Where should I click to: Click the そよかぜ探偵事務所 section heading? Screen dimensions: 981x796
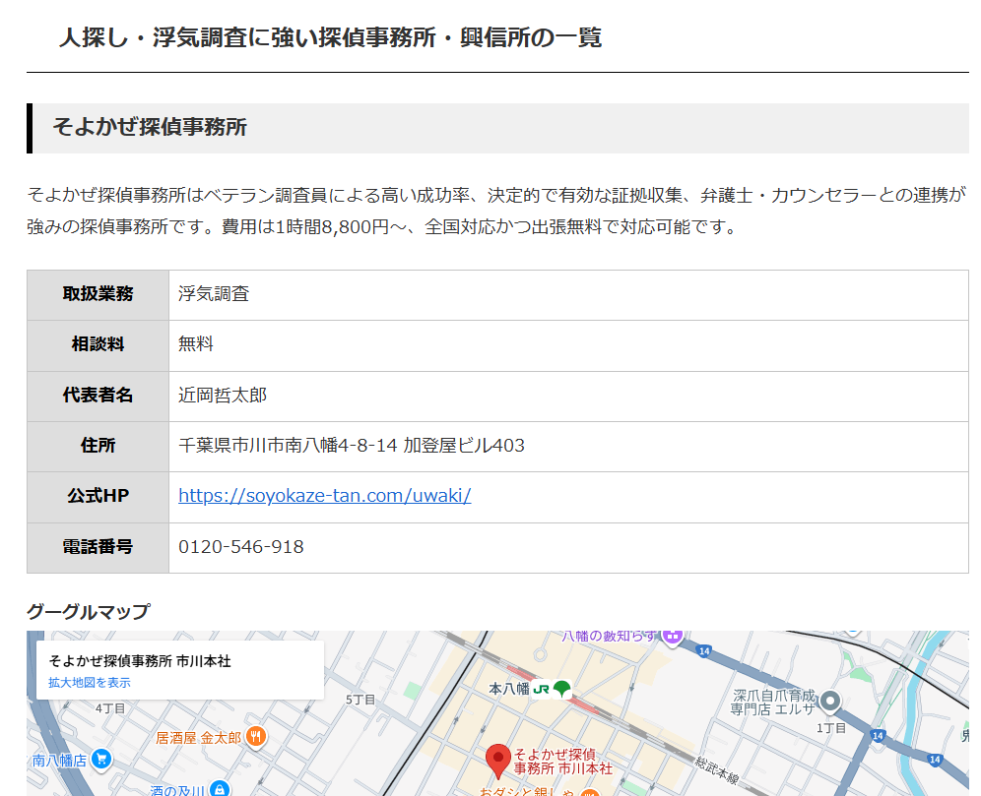(150, 128)
